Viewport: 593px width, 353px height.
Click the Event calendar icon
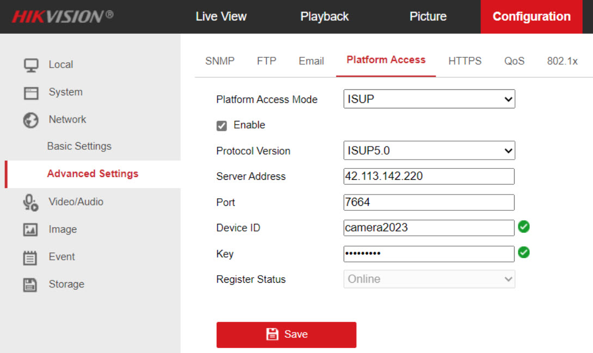pos(30,257)
